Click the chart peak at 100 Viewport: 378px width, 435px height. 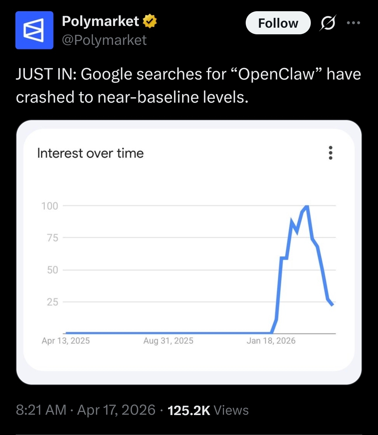(307, 206)
